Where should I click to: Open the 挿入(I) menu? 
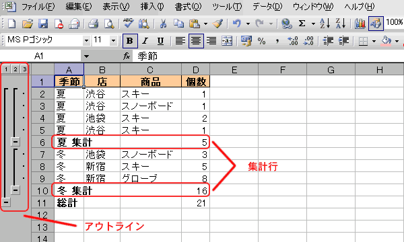[152, 7]
